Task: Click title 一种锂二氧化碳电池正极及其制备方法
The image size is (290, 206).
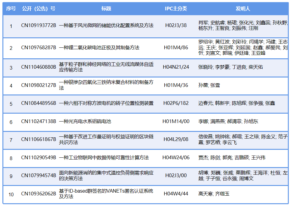Action: pos(99,47)
